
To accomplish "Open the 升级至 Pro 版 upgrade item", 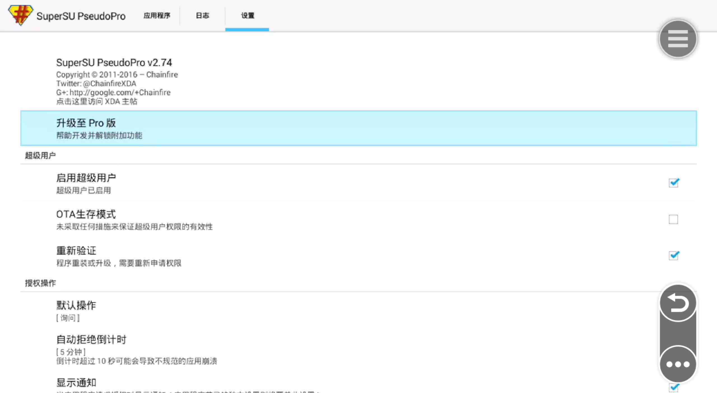I will 358,128.
